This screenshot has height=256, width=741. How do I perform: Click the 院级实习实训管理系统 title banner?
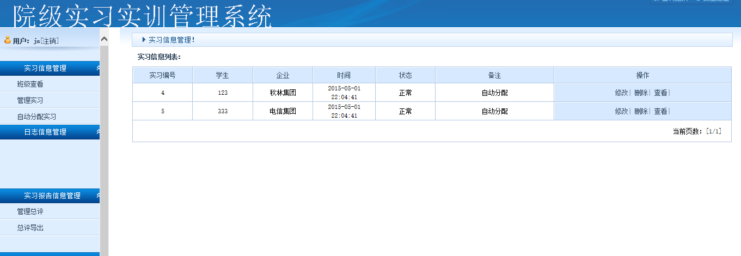pos(143,16)
